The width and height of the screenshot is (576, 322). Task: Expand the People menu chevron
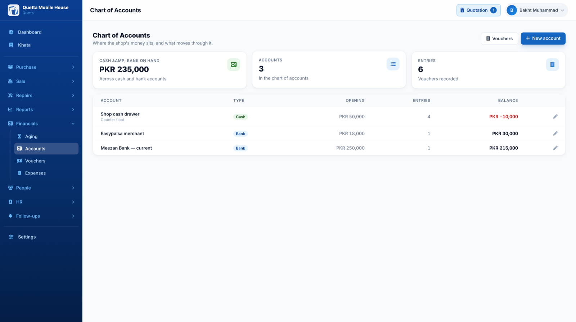(x=73, y=188)
